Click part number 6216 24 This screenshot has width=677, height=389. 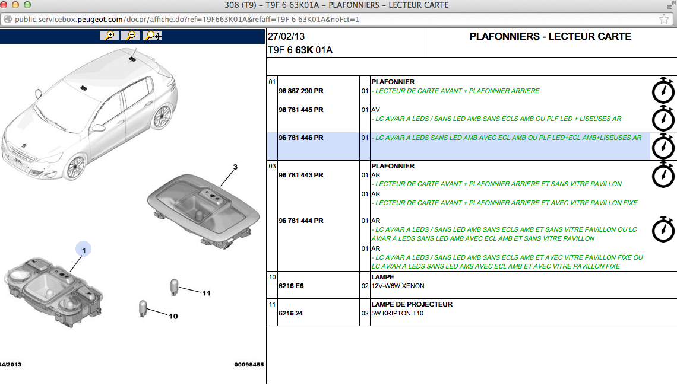pos(290,313)
